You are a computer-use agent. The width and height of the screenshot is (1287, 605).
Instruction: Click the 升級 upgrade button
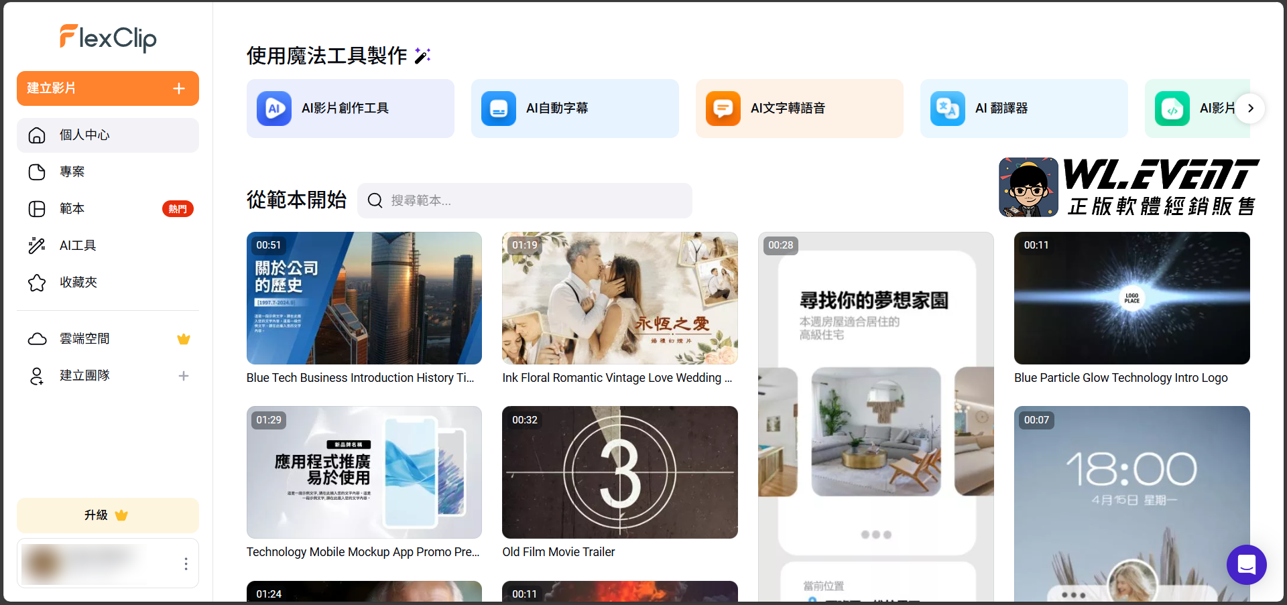tap(108, 515)
